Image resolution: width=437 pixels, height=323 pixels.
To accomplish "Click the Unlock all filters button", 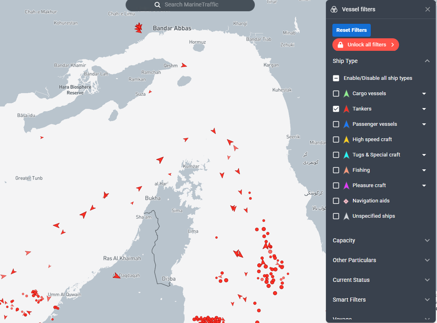I will click(x=366, y=45).
